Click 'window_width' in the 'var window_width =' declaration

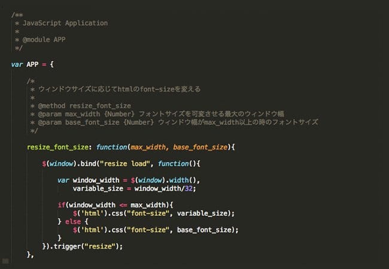(x=96, y=180)
